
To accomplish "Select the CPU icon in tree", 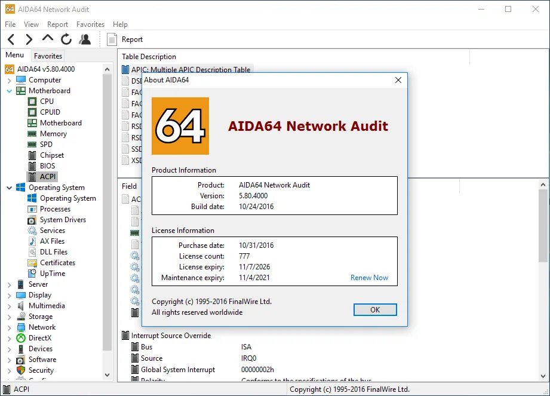I will (x=32, y=102).
